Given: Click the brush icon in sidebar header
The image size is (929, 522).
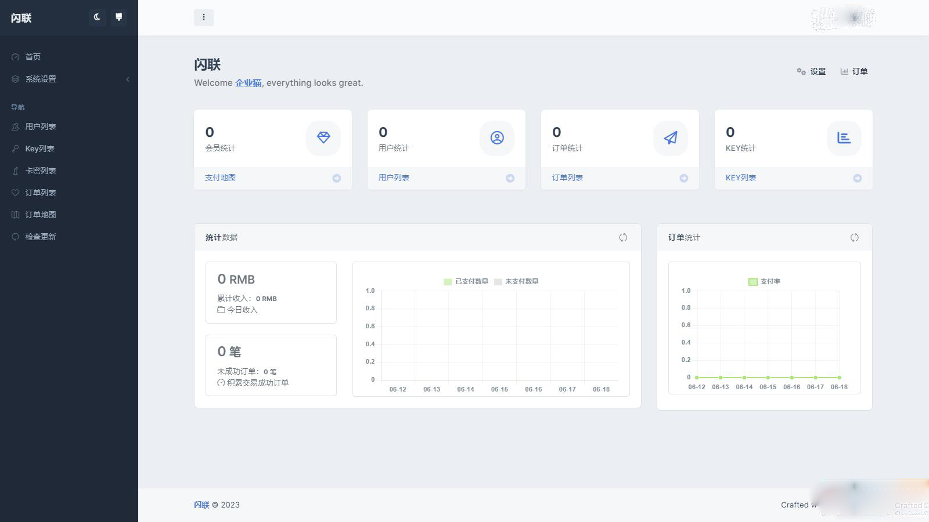Looking at the screenshot, I should pos(119,17).
